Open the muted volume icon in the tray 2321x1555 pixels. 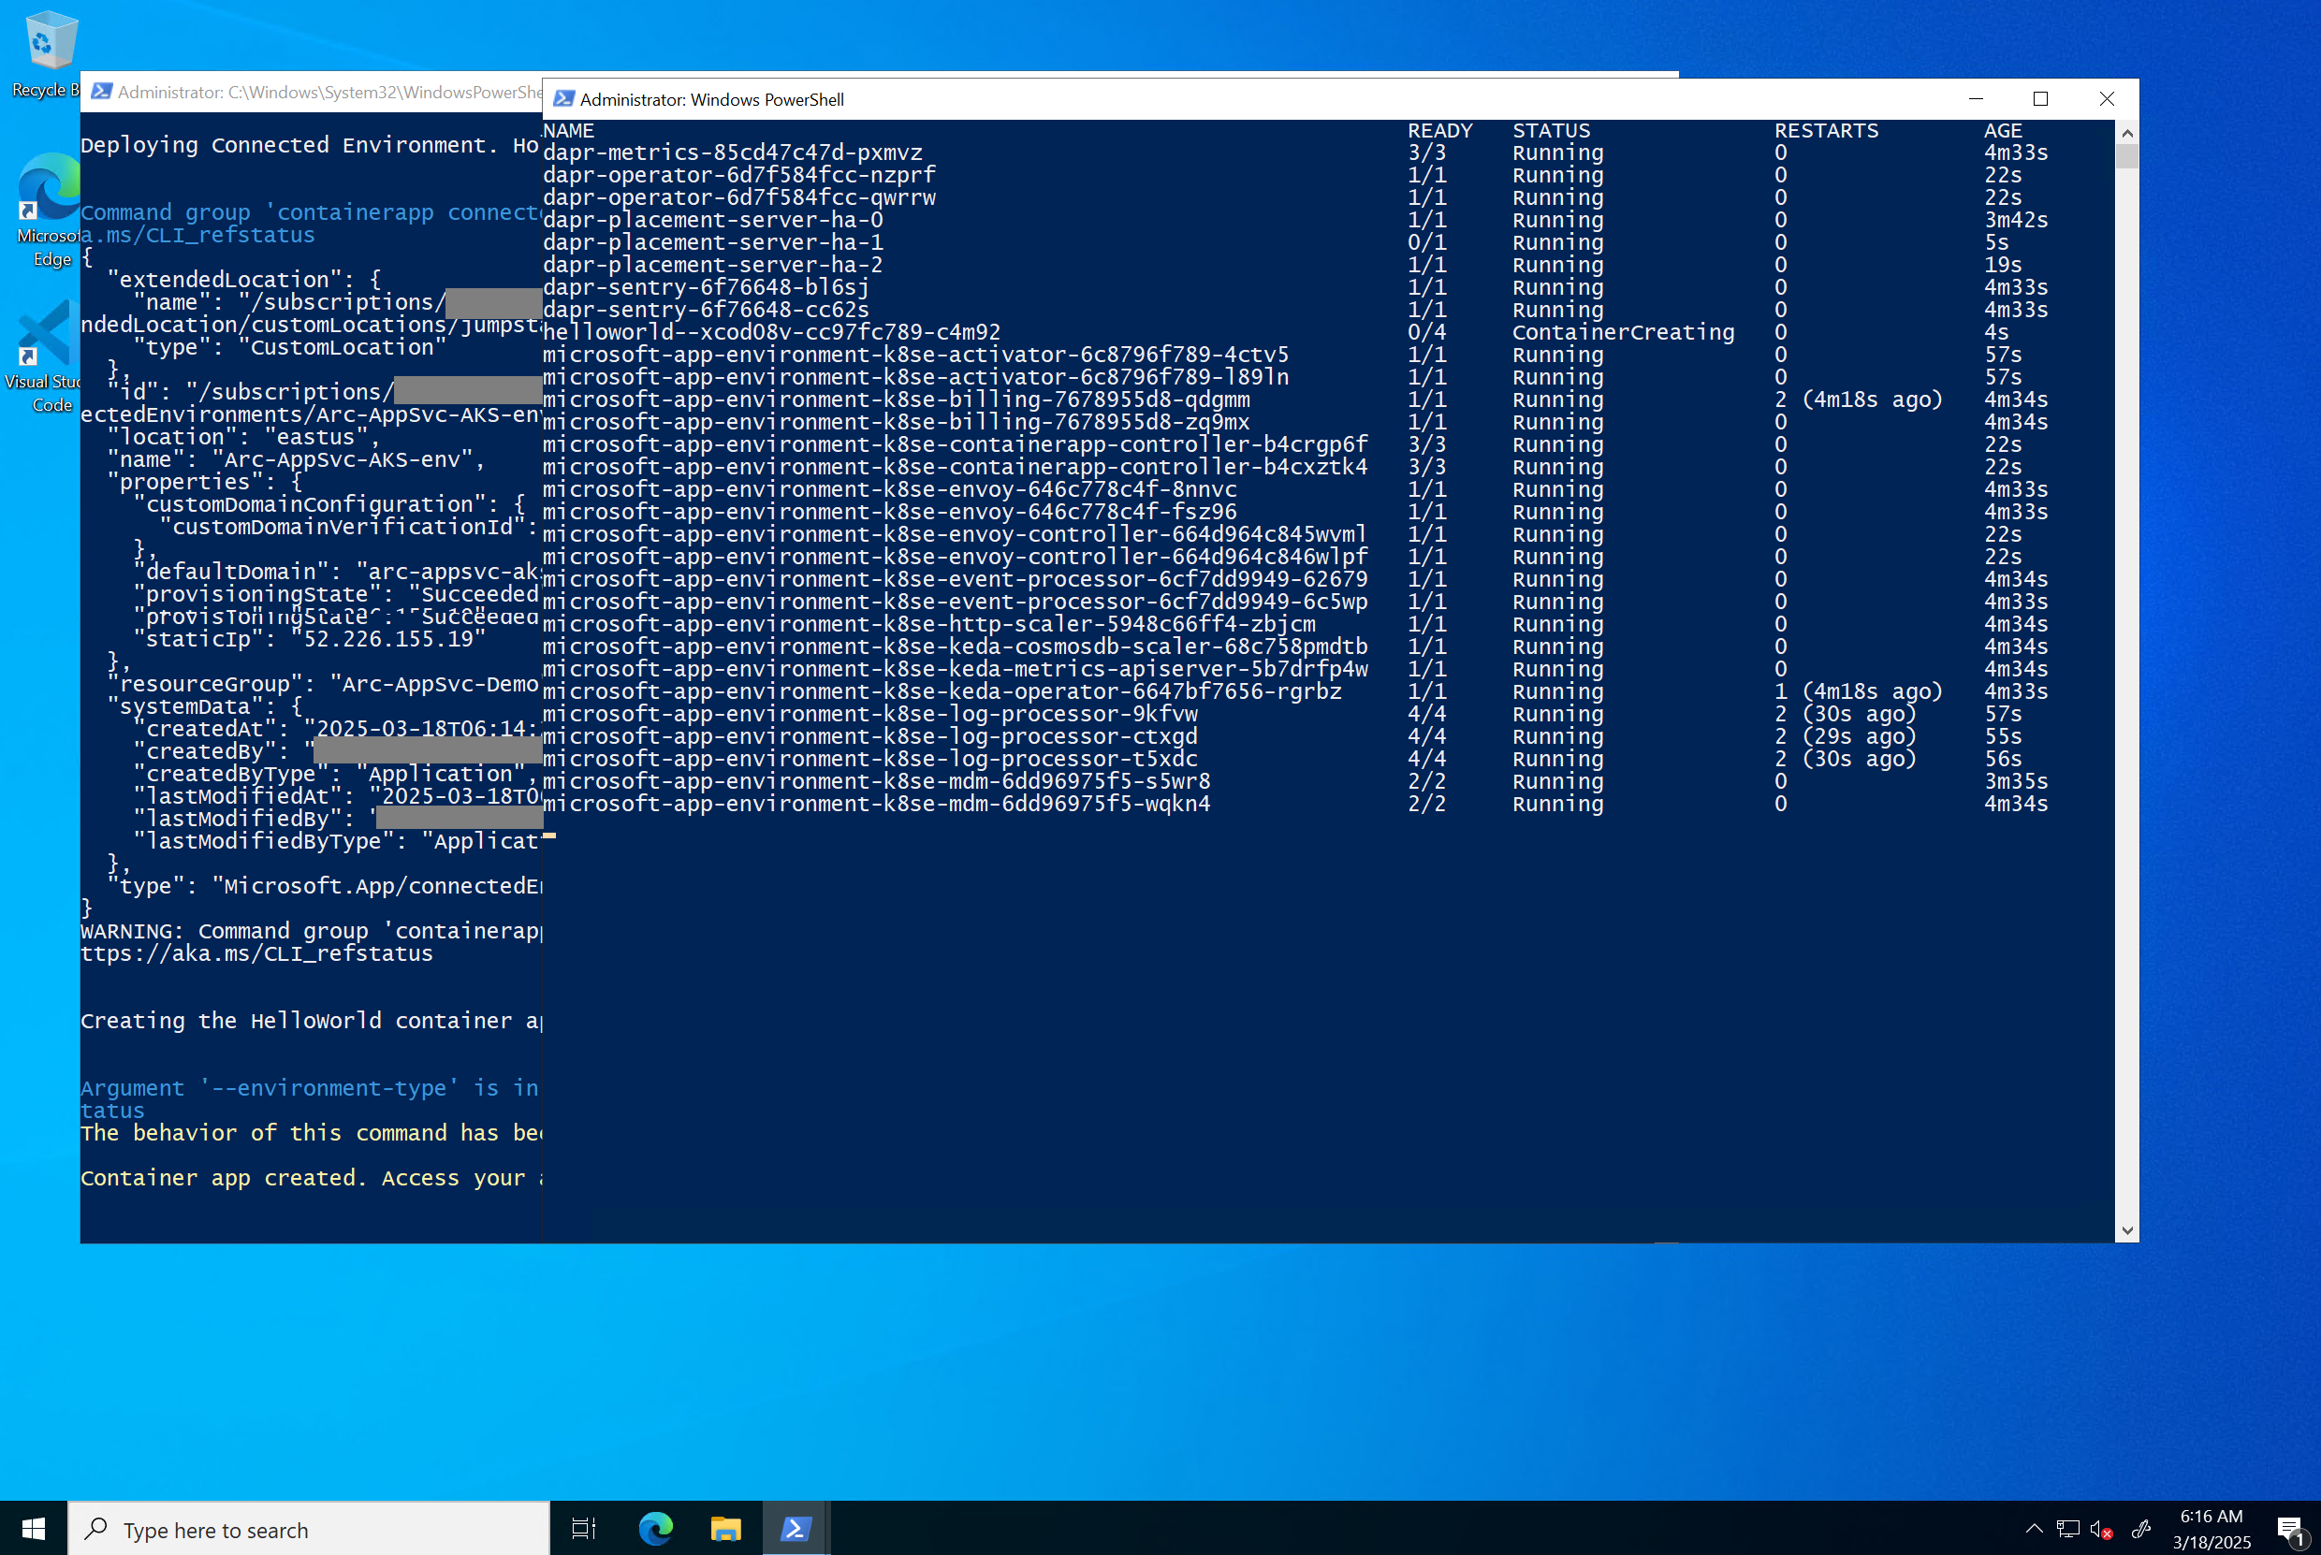click(x=2101, y=1529)
